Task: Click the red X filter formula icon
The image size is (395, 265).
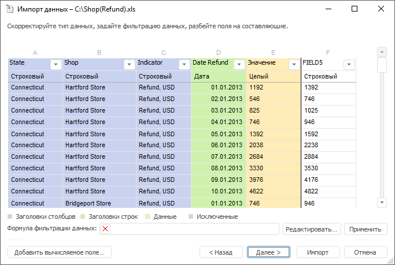Action: [105, 229]
